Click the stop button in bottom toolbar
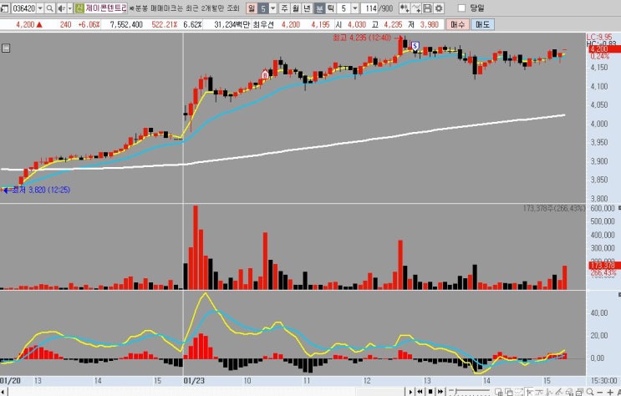Viewport: 621px width, 396px height. [x=430, y=392]
